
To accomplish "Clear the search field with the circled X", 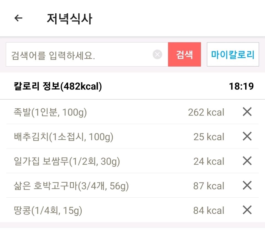I will coord(157,54).
